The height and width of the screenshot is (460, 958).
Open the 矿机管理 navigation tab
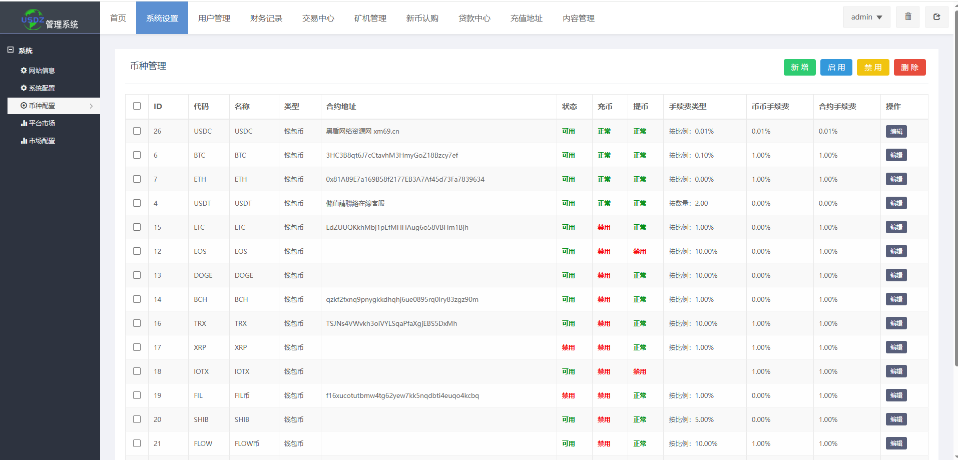click(x=370, y=18)
